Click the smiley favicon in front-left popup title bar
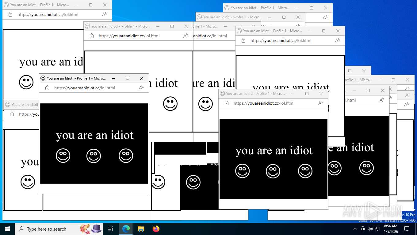This screenshot has width=417, height=235. pyautogui.click(x=43, y=78)
